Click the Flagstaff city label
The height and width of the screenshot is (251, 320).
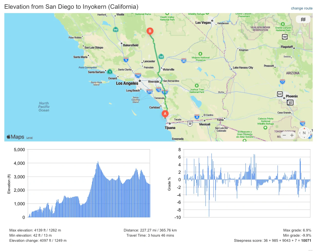(287, 47)
